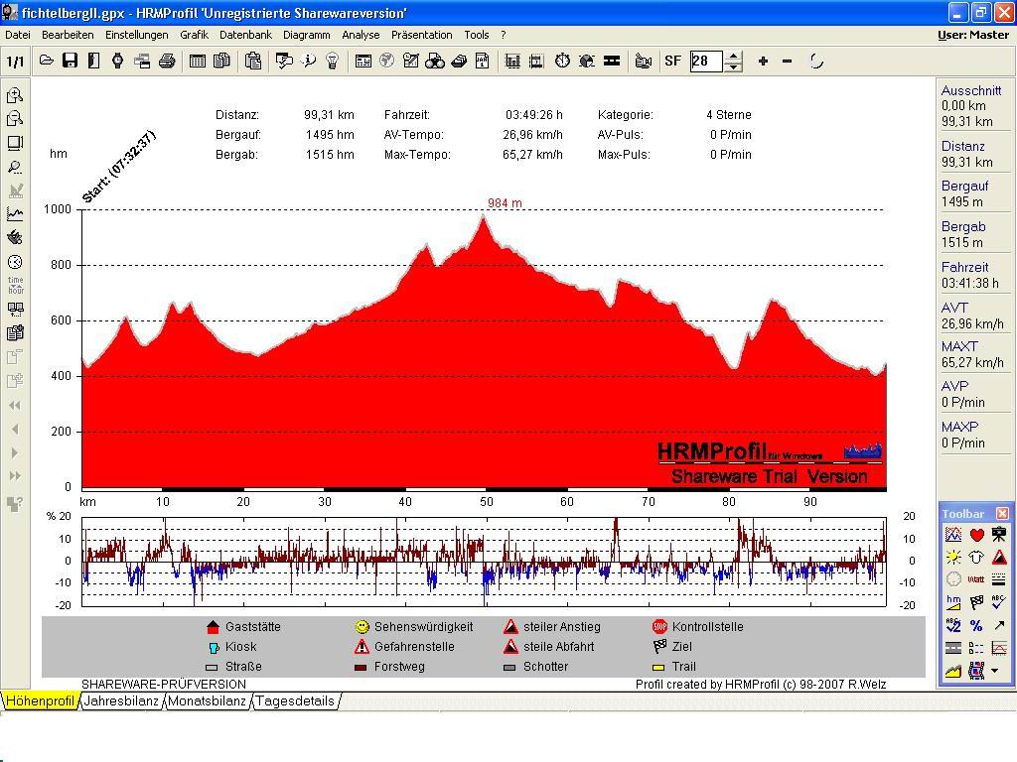Increase the SF value with the up arrow
Screen dimensions: 1017x762
coord(733,56)
